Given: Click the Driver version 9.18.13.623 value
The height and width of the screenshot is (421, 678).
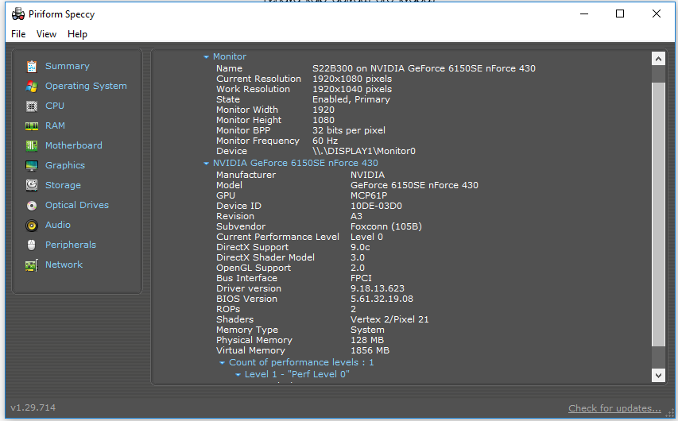Looking at the screenshot, I should click(x=378, y=288).
